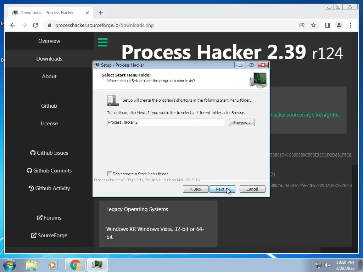Go back in Chrome with the arrow
This screenshot has height=272, width=363.
tap(13, 25)
